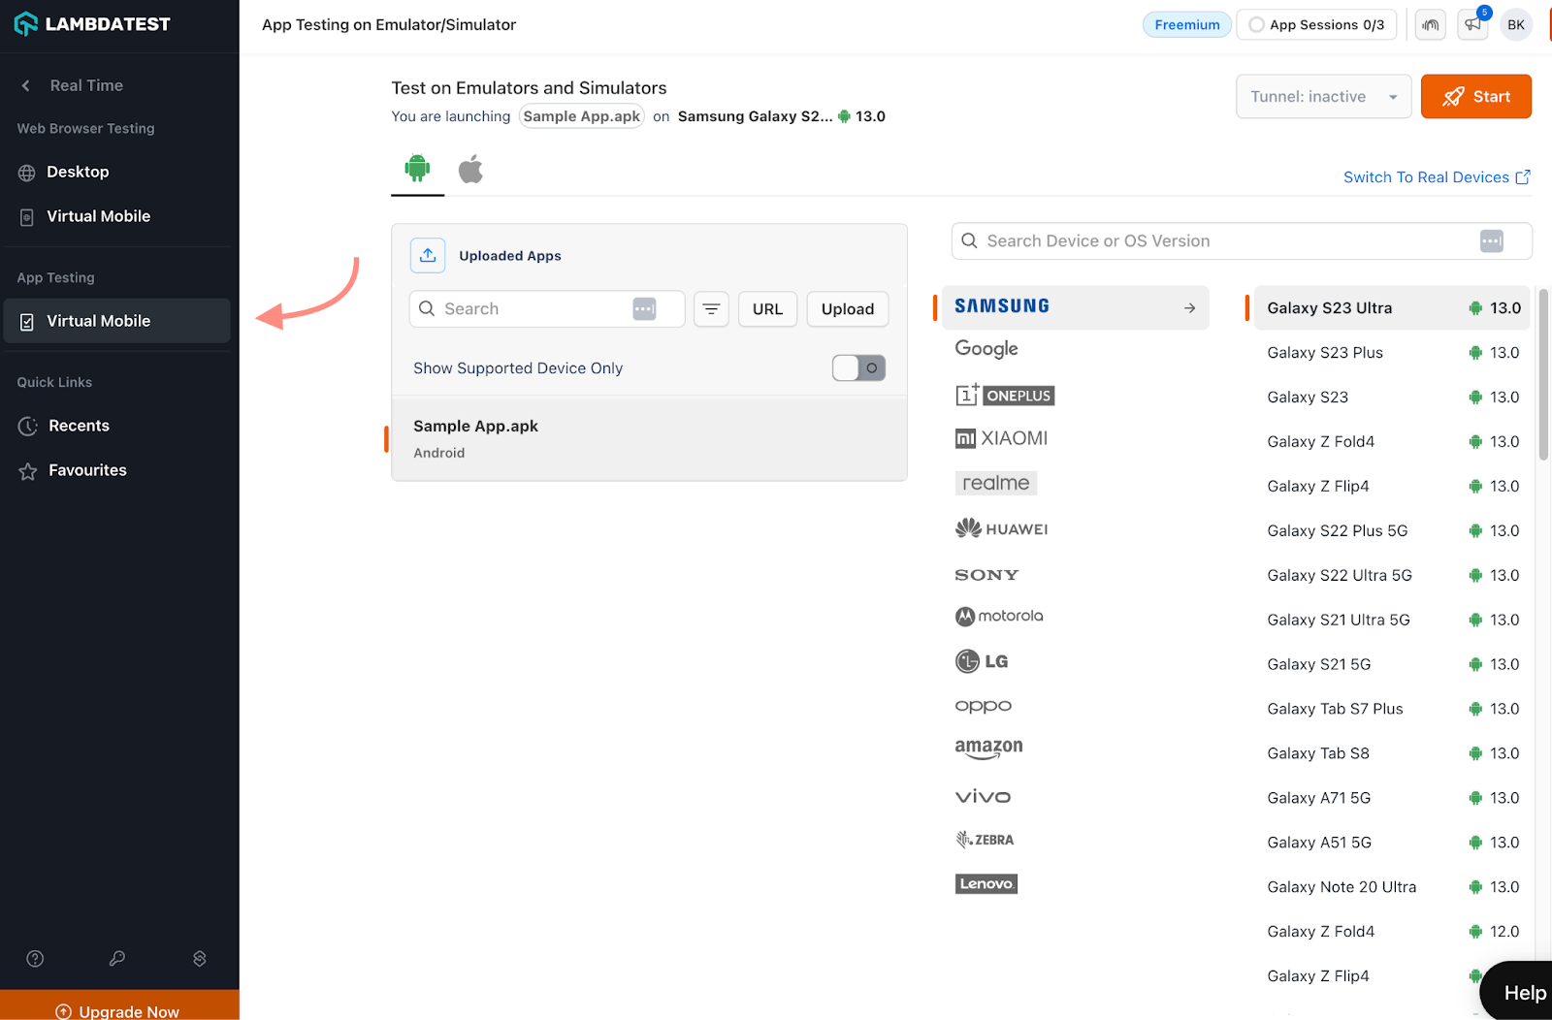Expand the Tunnel inactive dropdown

[x=1323, y=97]
